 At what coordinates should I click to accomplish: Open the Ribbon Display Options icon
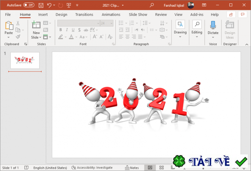[204, 5]
